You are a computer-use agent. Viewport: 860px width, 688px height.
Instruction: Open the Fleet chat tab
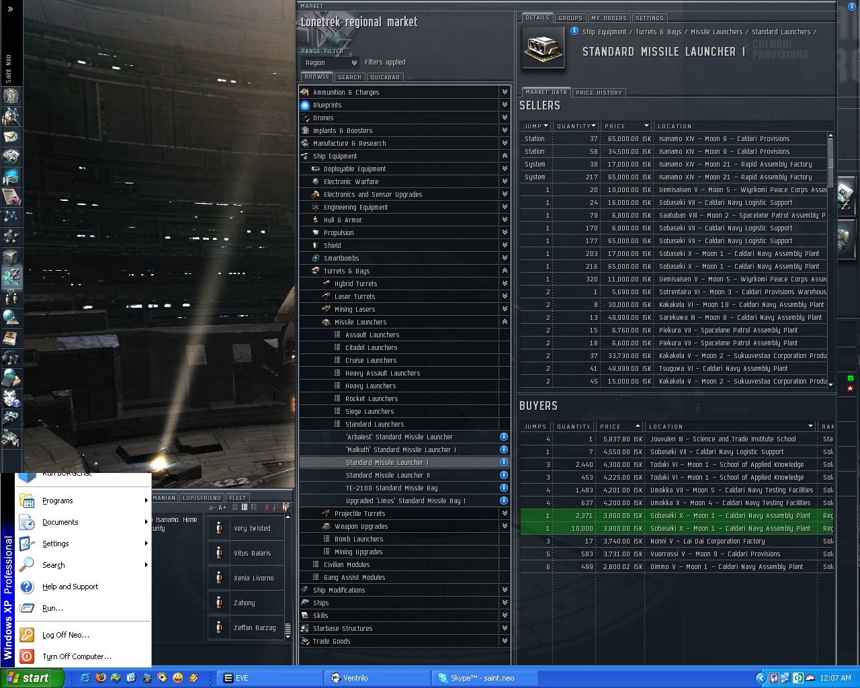point(238,498)
